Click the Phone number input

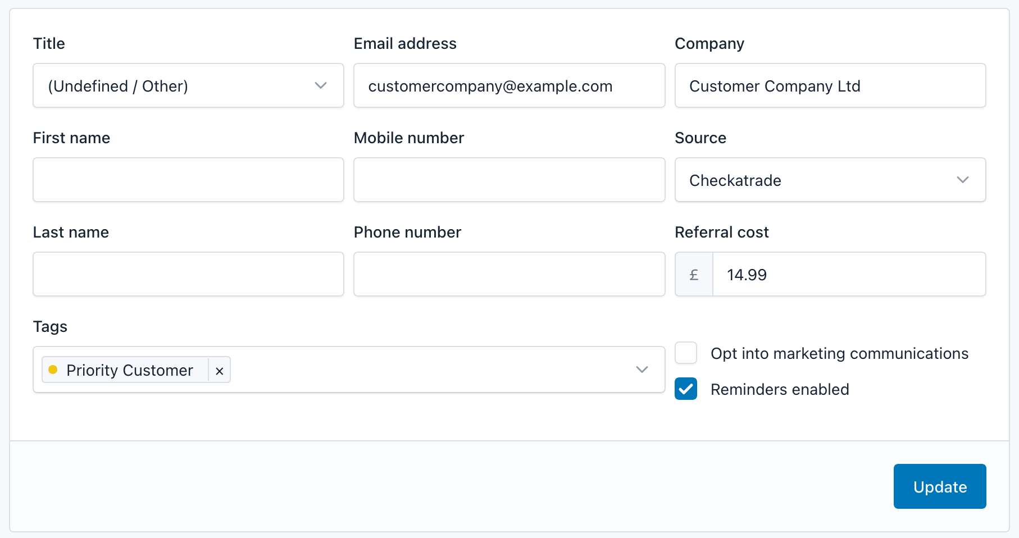pyautogui.click(x=508, y=274)
